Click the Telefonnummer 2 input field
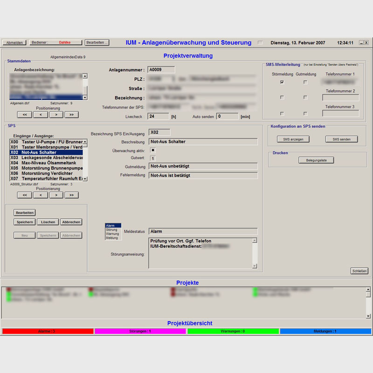Screen dimensions: 373x373 pyautogui.click(x=340, y=98)
